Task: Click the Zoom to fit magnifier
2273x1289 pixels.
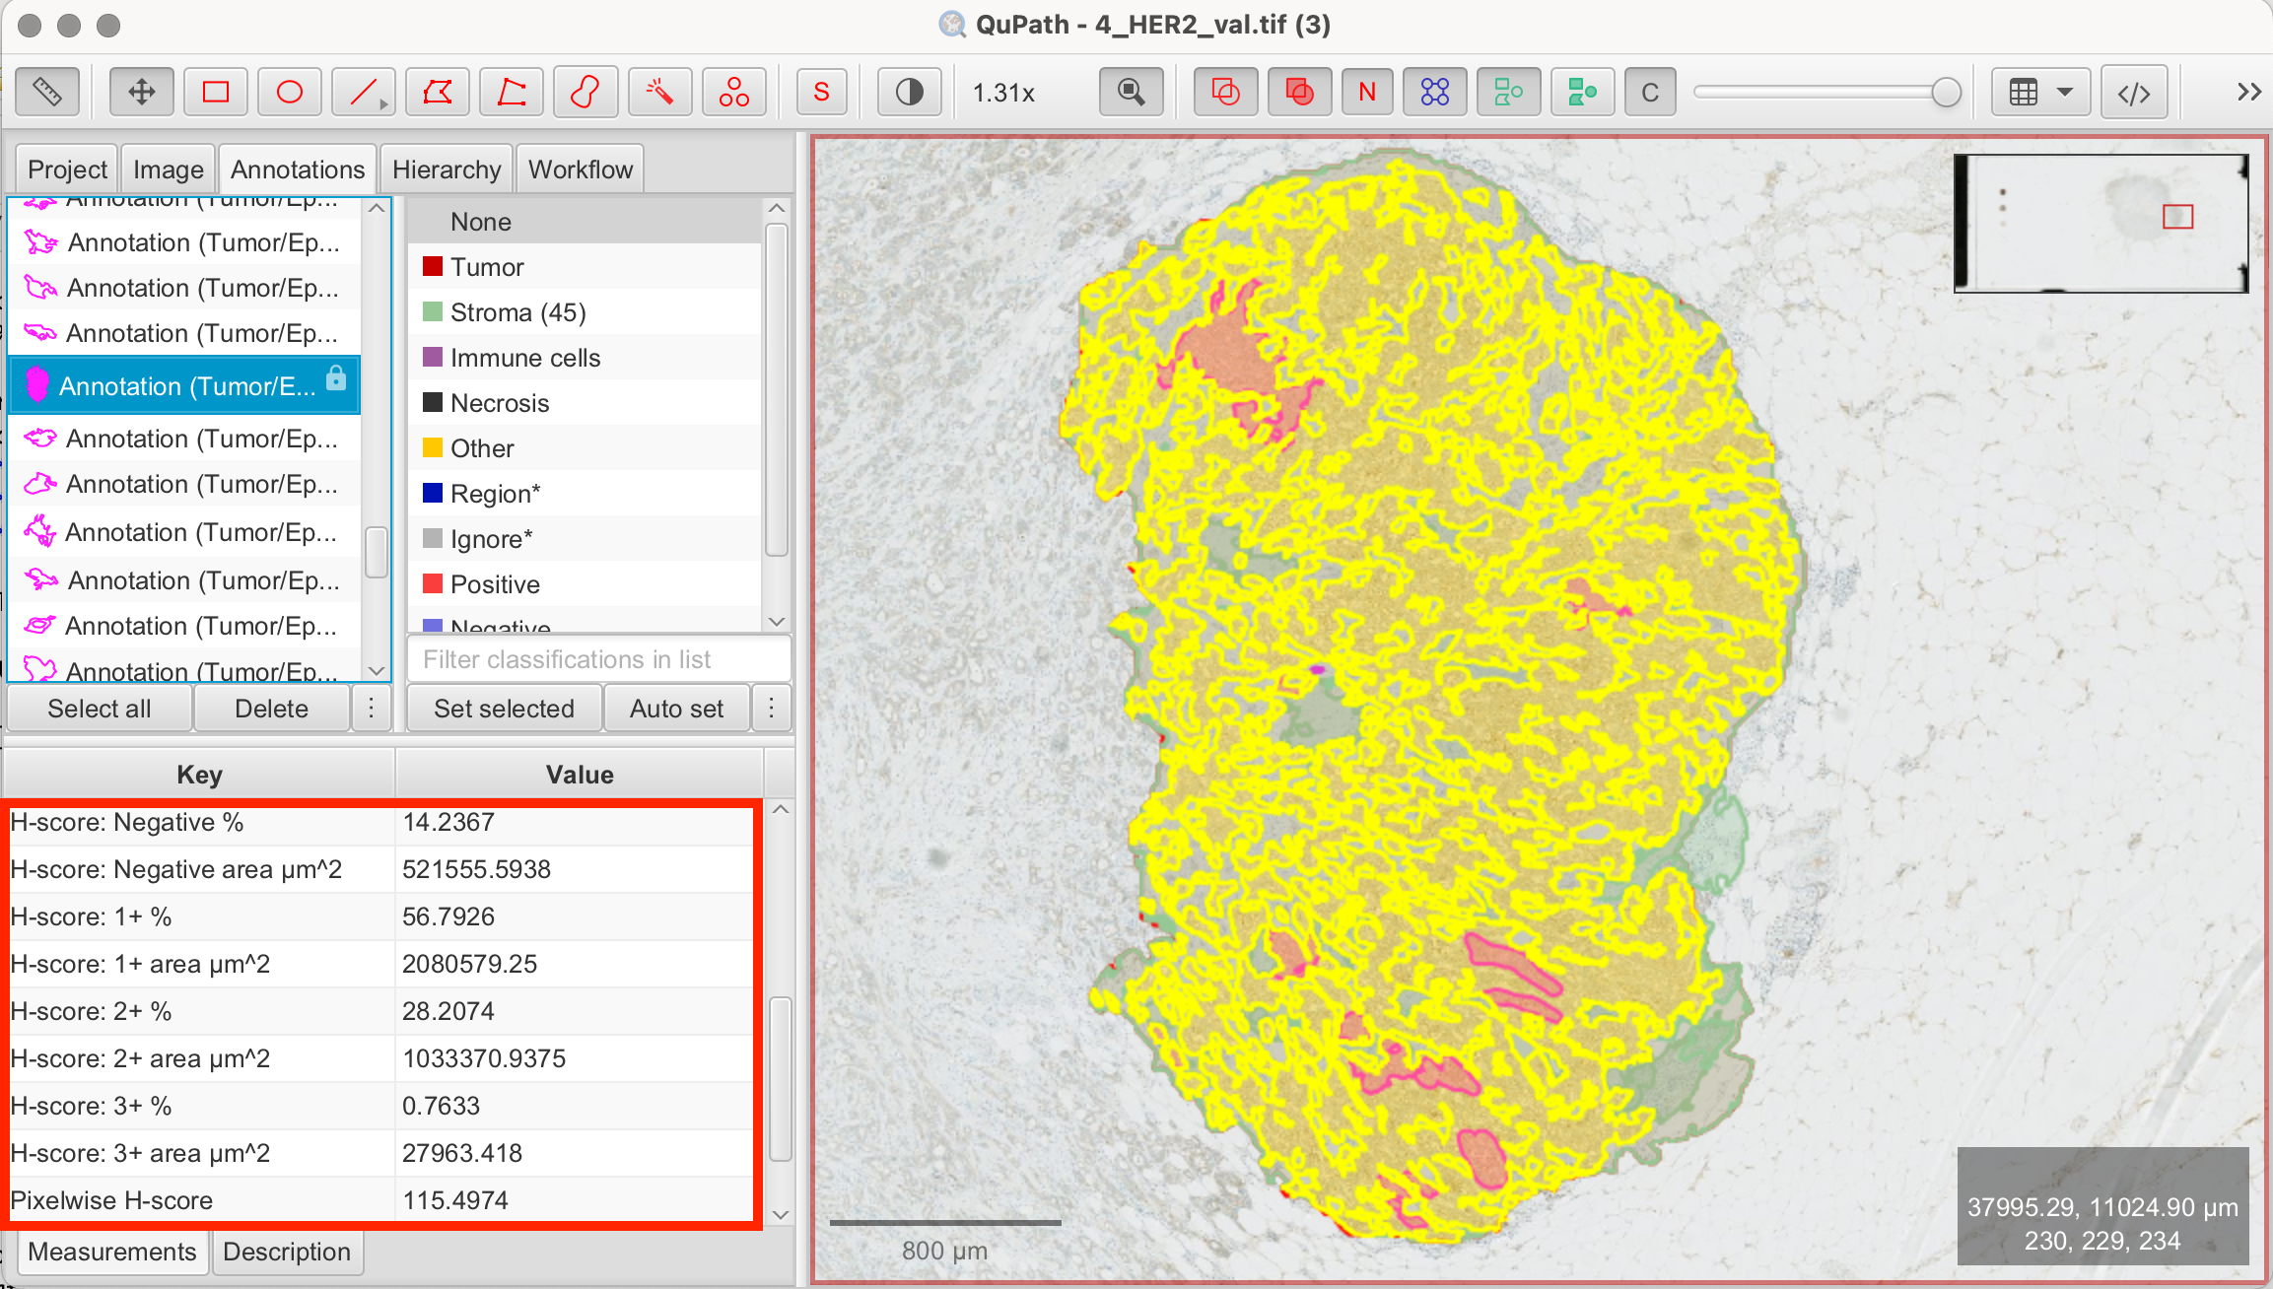Action: point(1132,93)
